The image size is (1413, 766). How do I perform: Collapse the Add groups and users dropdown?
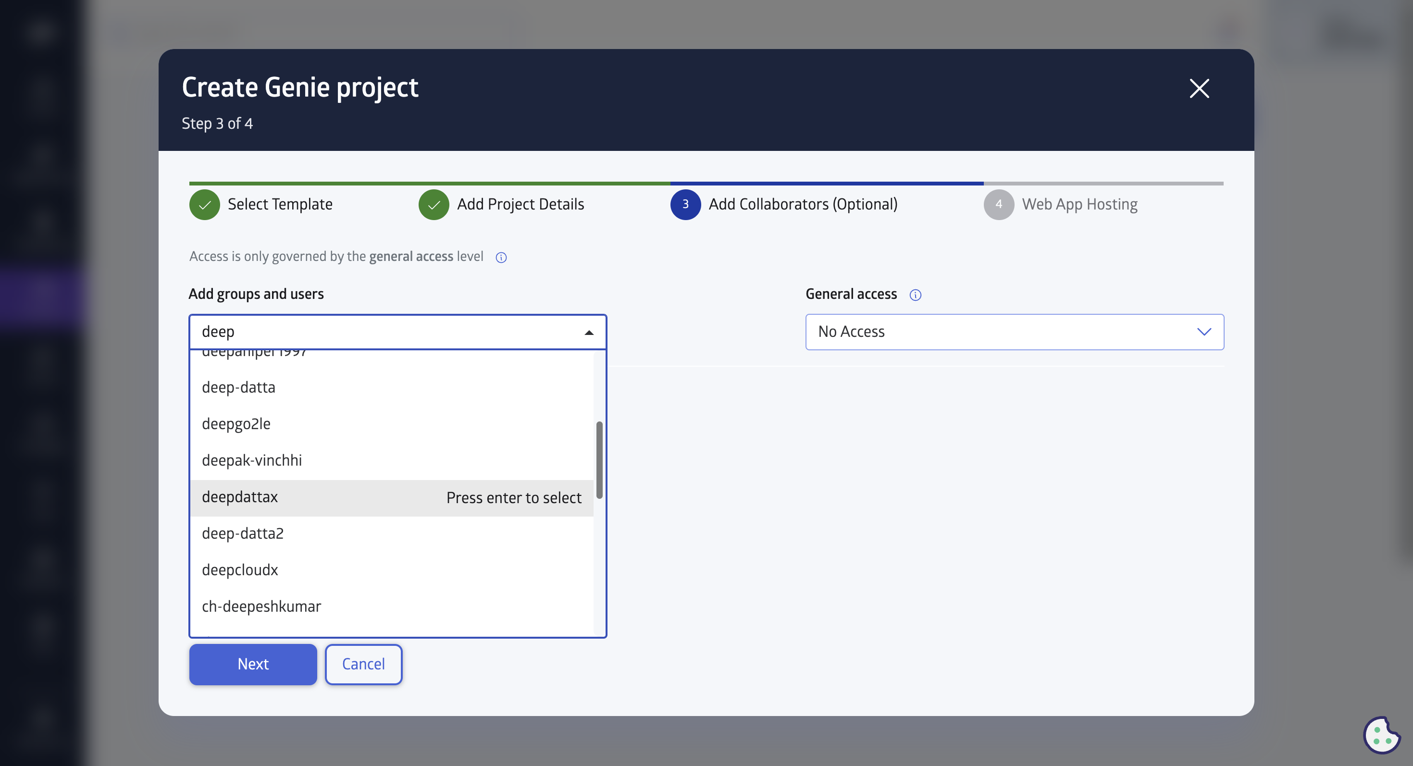(589, 332)
